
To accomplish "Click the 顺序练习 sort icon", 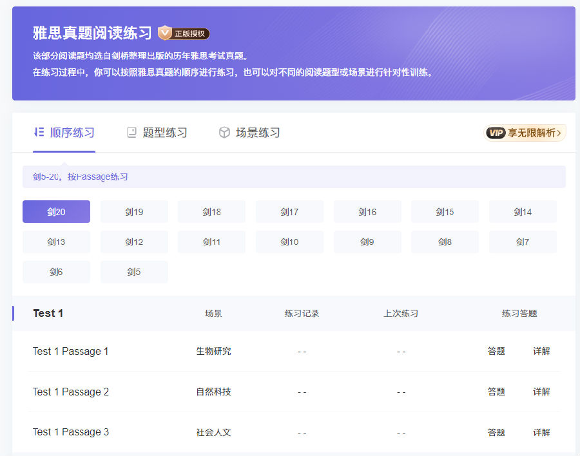I will (39, 133).
